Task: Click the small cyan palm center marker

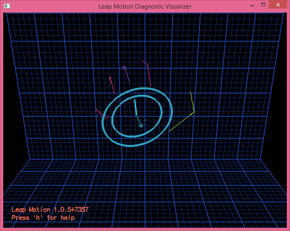Action: (141, 126)
